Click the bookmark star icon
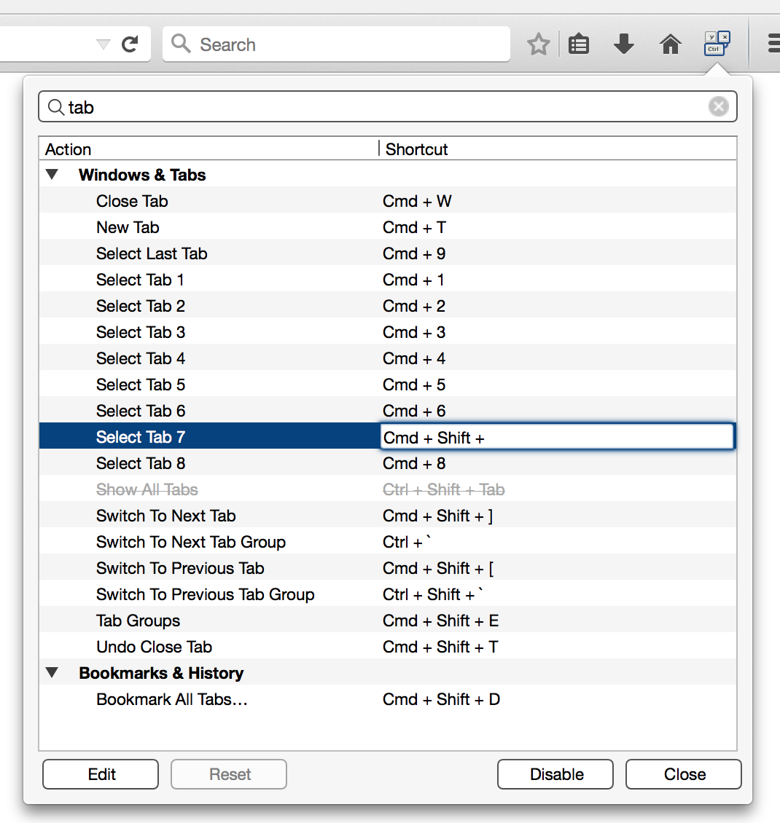Screen dimensions: 780x823 tap(538, 44)
